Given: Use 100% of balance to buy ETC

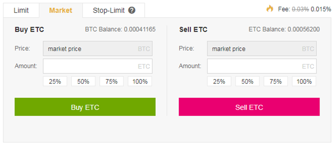Looking at the screenshot, I should 140,81.
